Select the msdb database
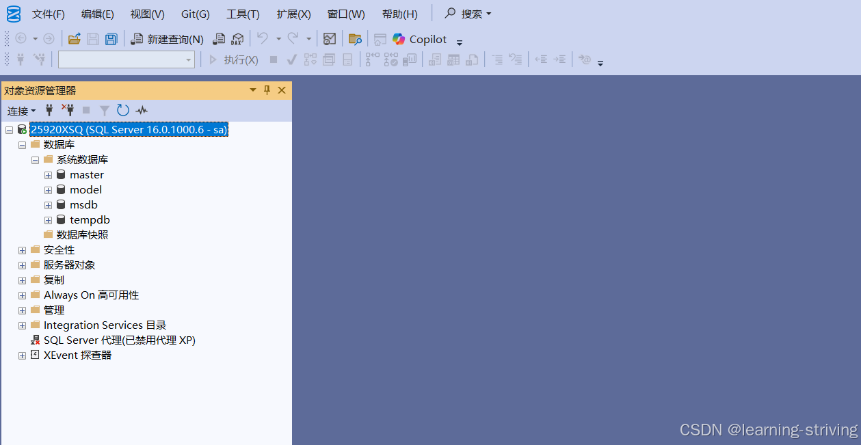This screenshot has height=445, width=861. tap(84, 205)
